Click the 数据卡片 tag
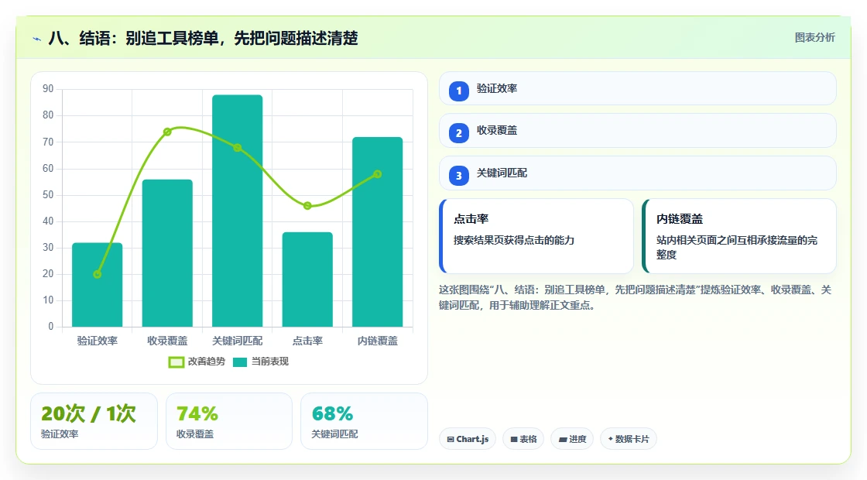 (628, 439)
